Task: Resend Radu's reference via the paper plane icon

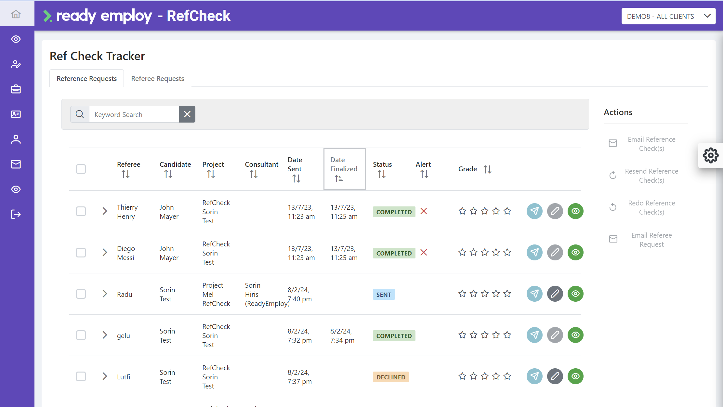Action: 534,294
